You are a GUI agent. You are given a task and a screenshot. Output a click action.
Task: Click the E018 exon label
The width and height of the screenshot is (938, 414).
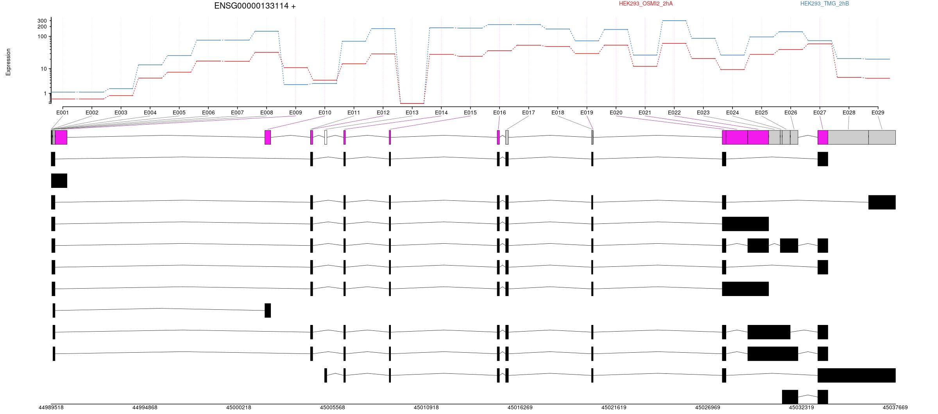coord(558,112)
